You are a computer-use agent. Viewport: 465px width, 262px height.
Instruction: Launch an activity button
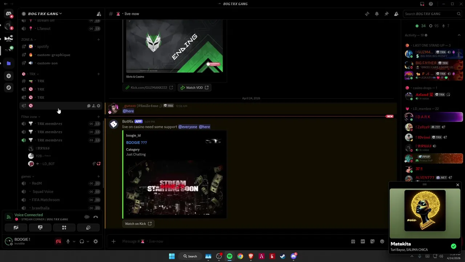64,227
